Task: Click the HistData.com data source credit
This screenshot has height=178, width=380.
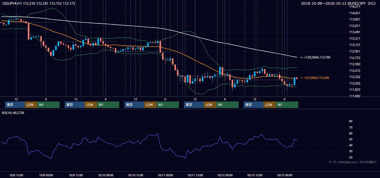Action: click(x=353, y=162)
